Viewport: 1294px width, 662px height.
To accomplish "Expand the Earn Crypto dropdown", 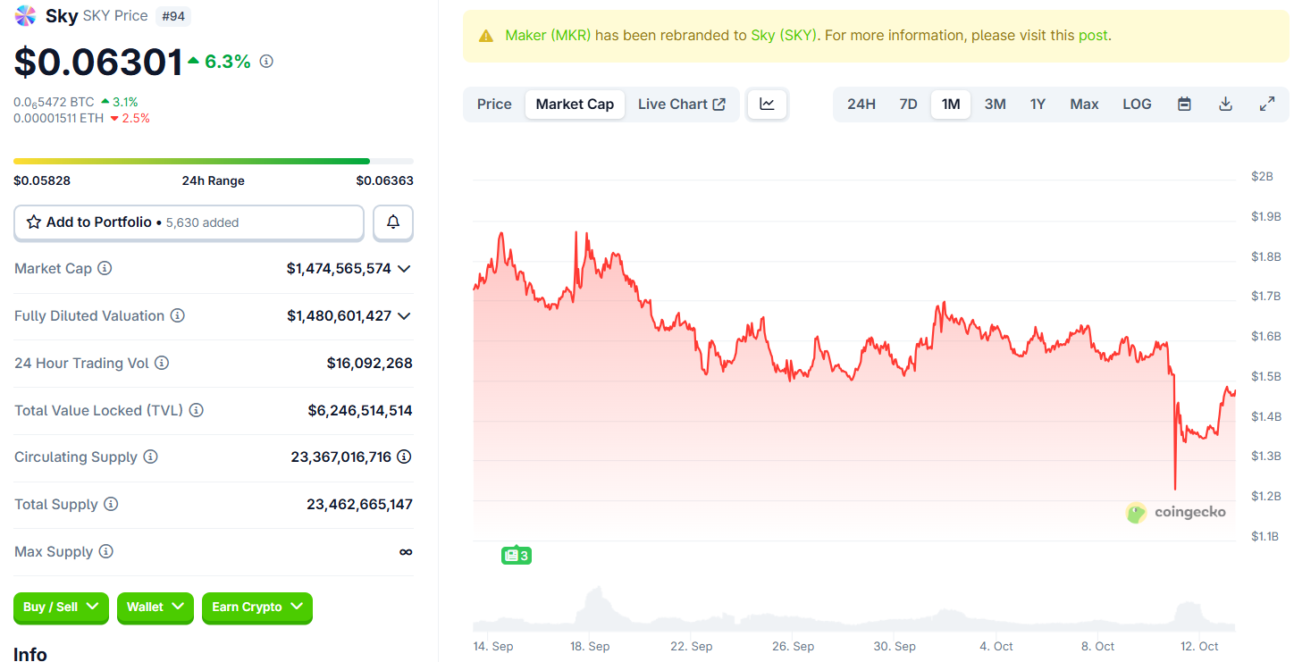I will pyautogui.click(x=256, y=608).
